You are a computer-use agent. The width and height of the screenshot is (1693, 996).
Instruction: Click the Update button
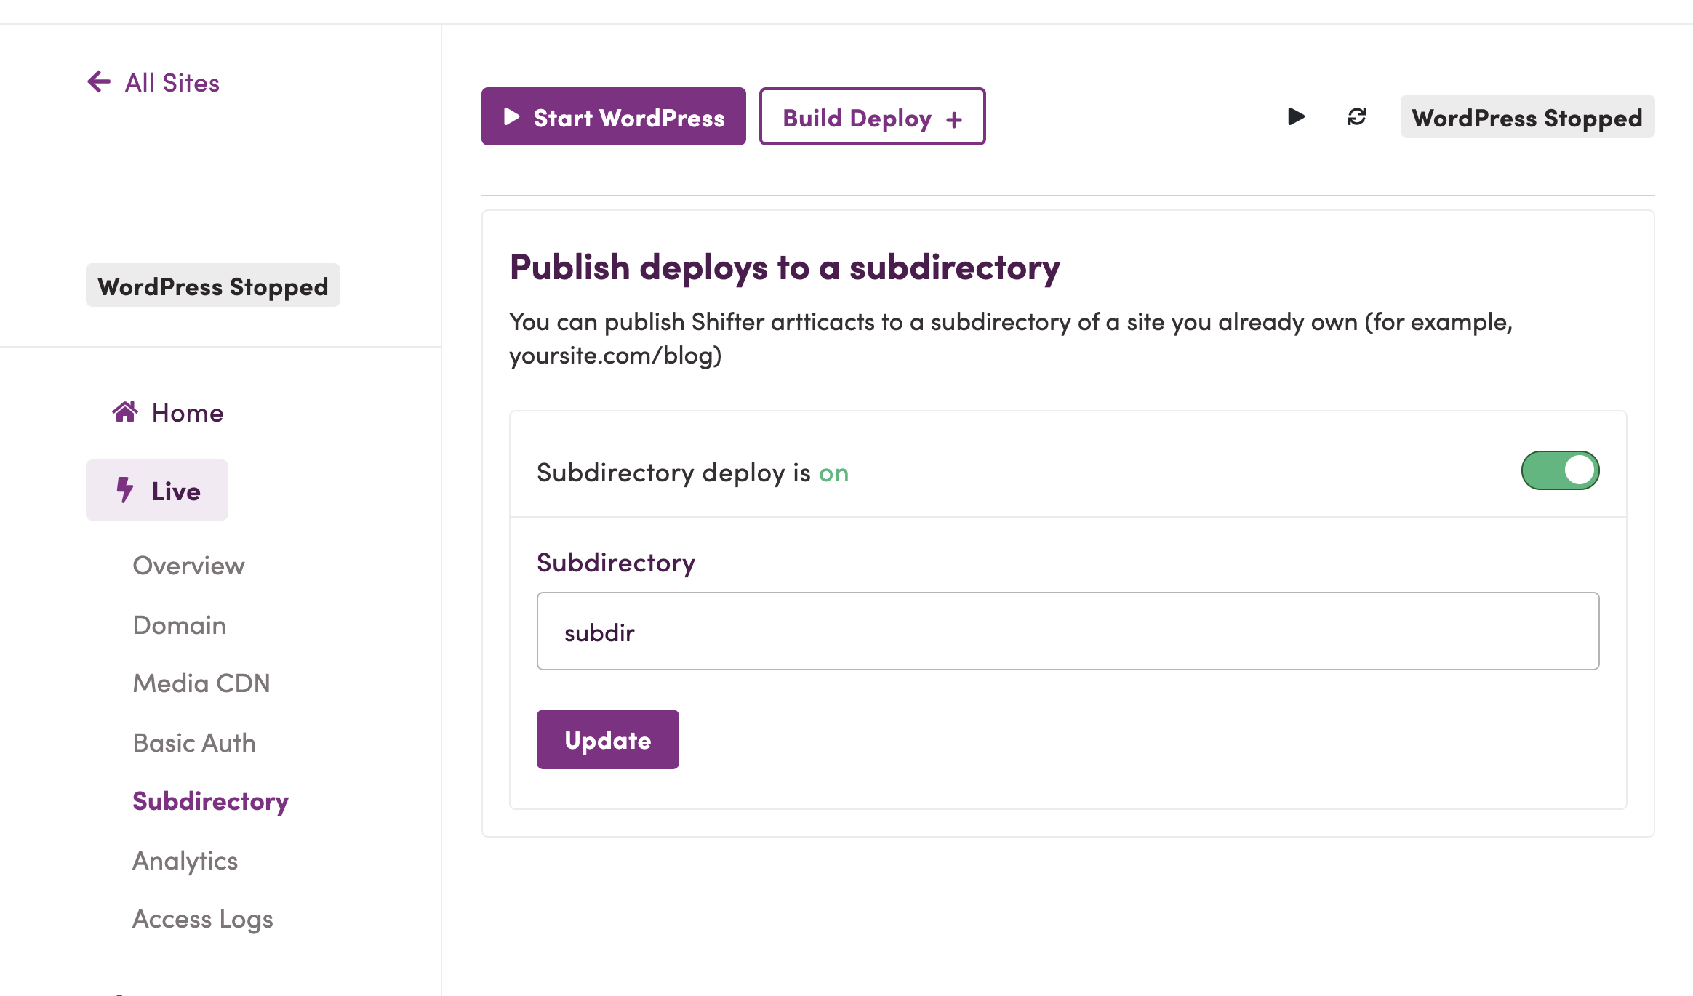(607, 739)
